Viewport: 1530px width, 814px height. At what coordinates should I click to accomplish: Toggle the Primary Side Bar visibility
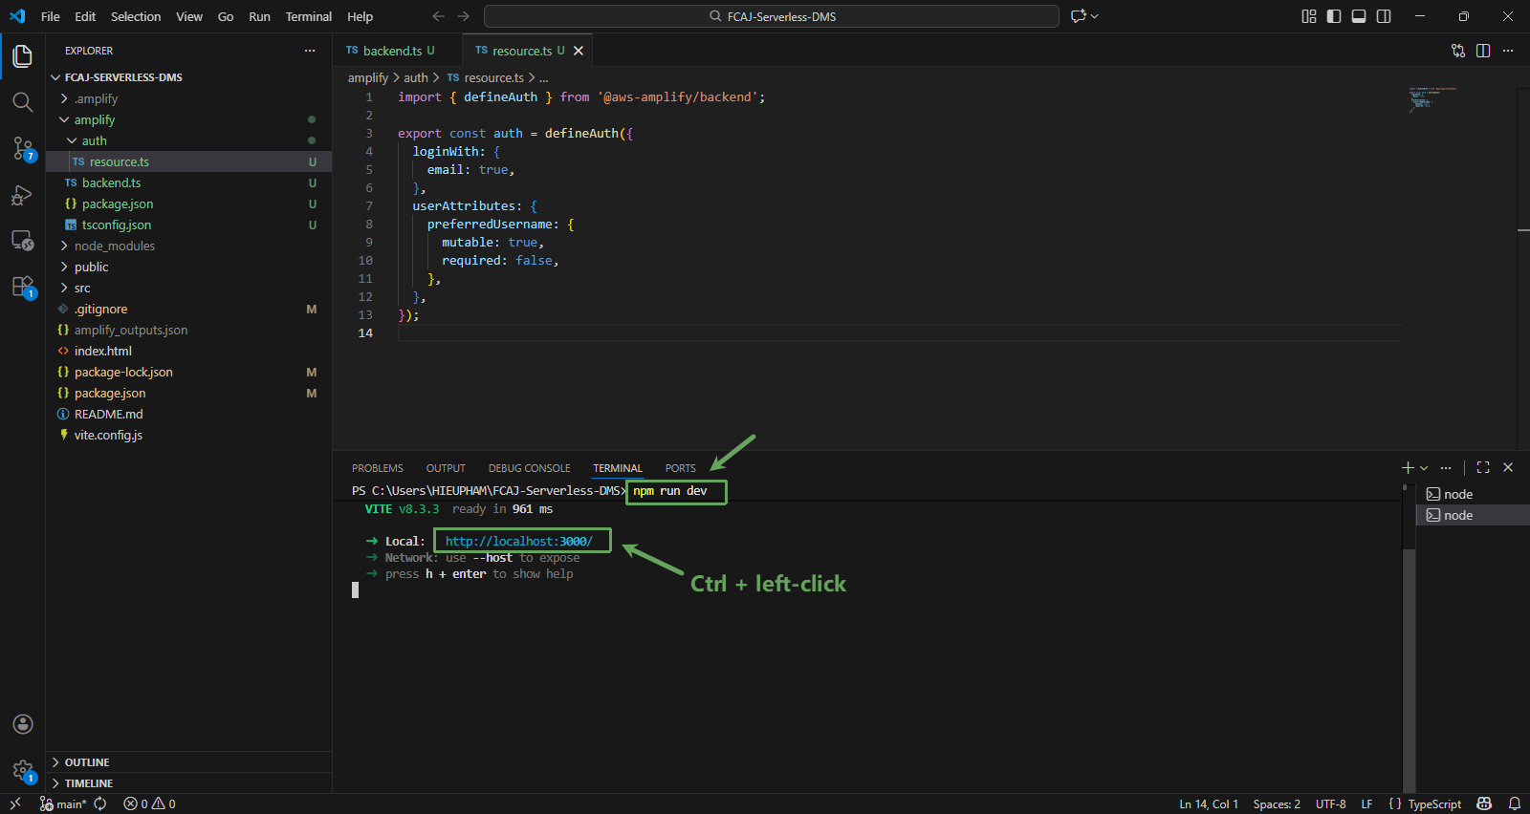(x=1334, y=16)
